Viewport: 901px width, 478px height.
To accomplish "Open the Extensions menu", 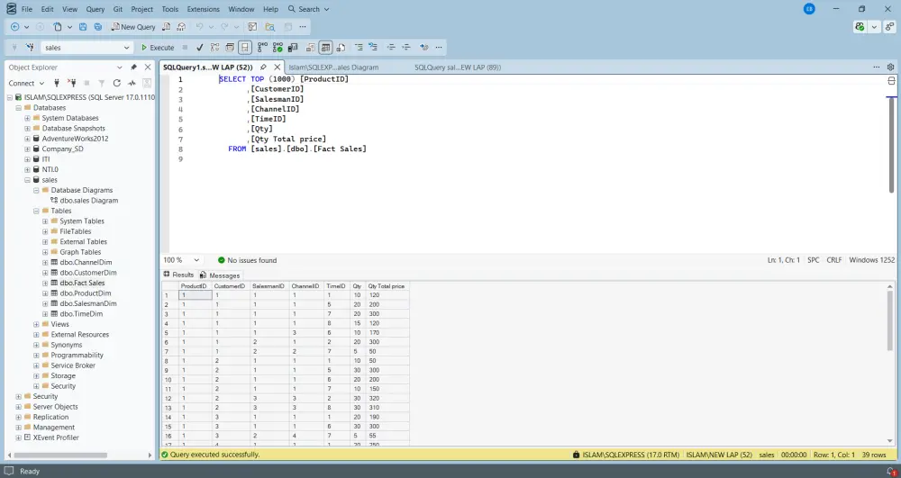I will click(204, 9).
